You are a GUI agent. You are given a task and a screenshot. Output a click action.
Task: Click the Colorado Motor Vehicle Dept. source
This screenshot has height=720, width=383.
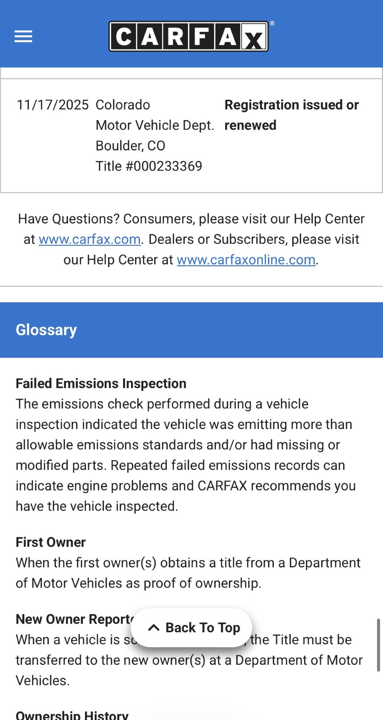pyautogui.click(x=155, y=115)
